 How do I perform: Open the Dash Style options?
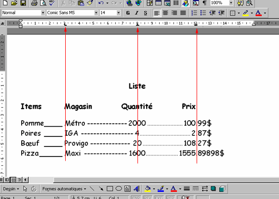tap(196, 189)
